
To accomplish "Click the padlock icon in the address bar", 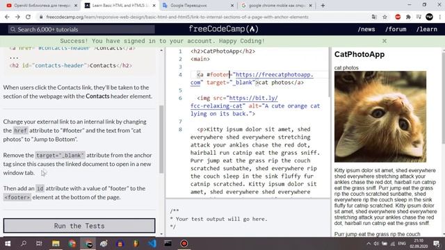I will [41, 17].
